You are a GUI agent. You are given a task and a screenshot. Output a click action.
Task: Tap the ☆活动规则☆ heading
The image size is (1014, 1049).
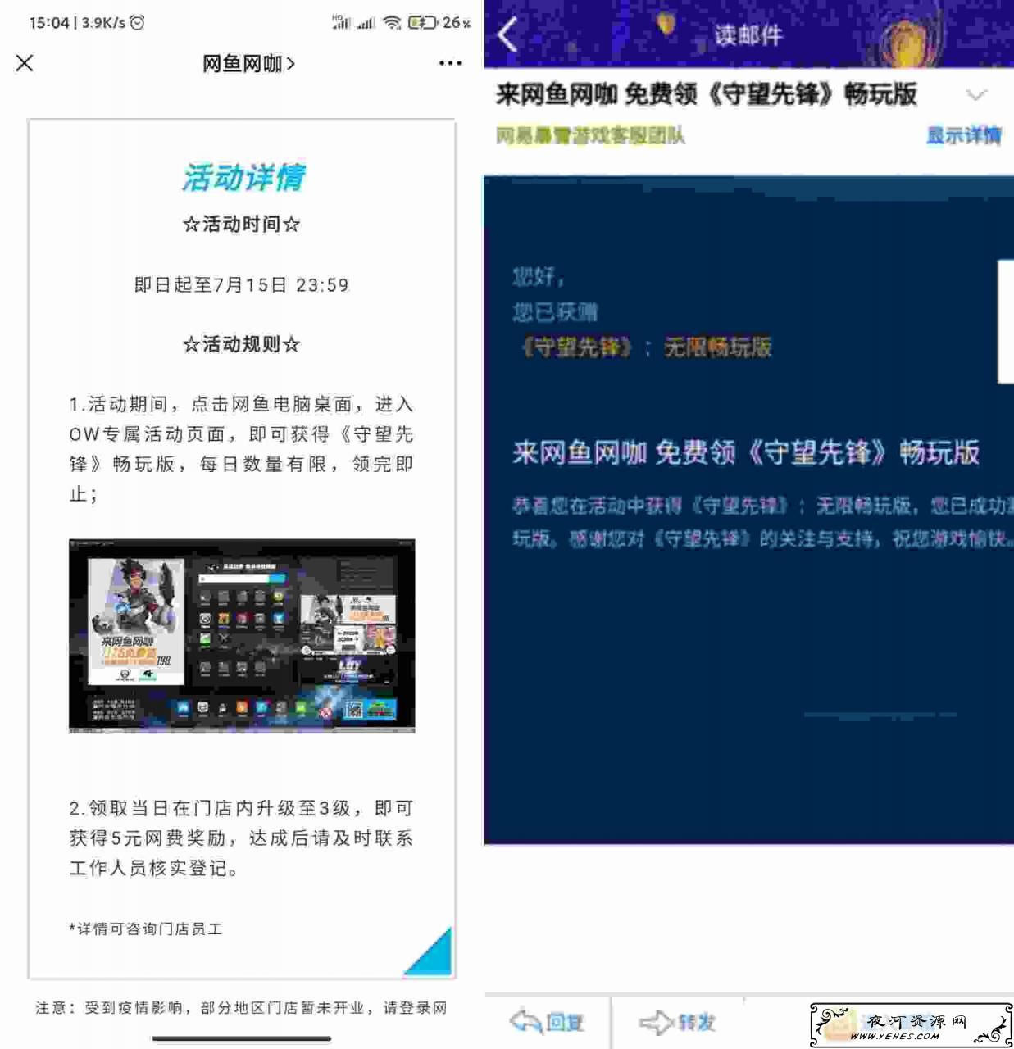coord(242,344)
